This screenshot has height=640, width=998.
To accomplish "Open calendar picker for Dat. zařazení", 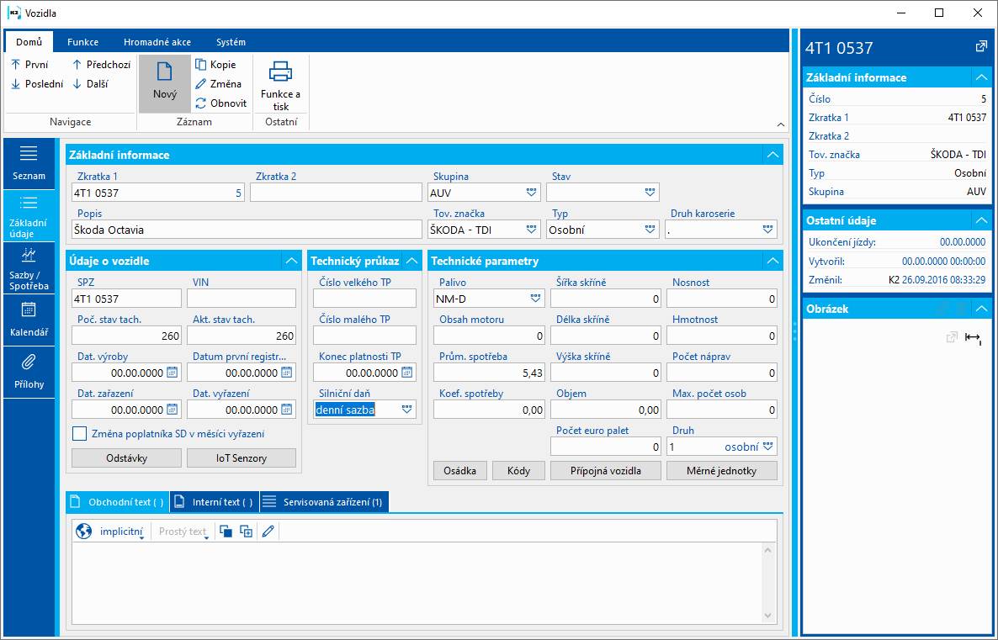I will pyautogui.click(x=173, y=409).
